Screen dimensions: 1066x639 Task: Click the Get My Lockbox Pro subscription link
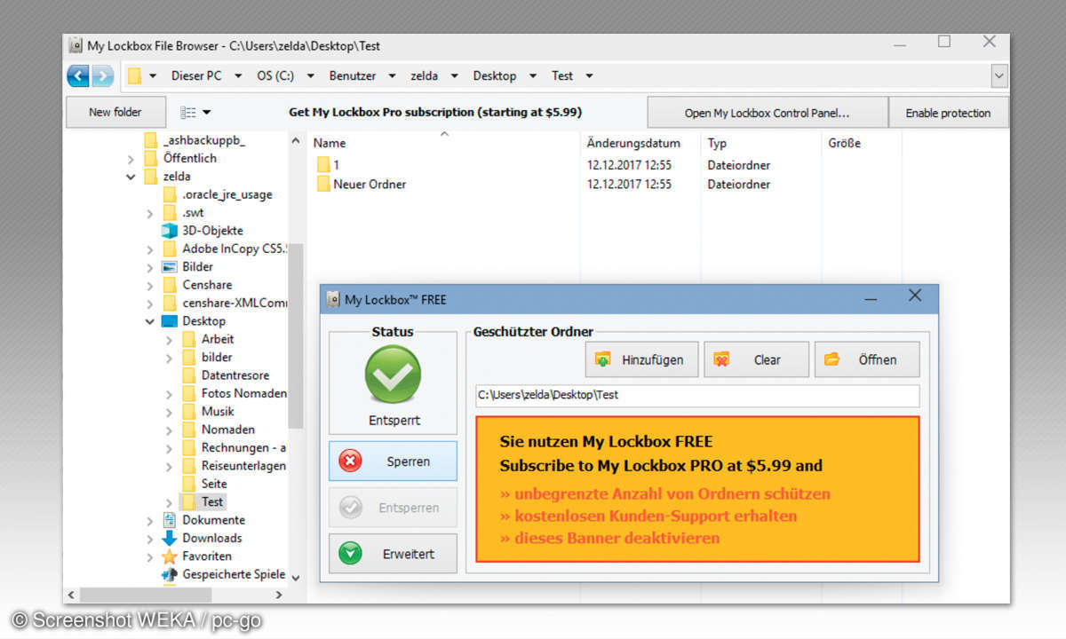(435, 113)
